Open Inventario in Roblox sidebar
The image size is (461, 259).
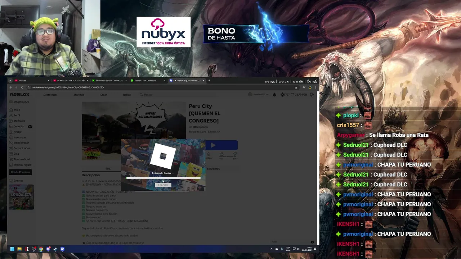18,137
